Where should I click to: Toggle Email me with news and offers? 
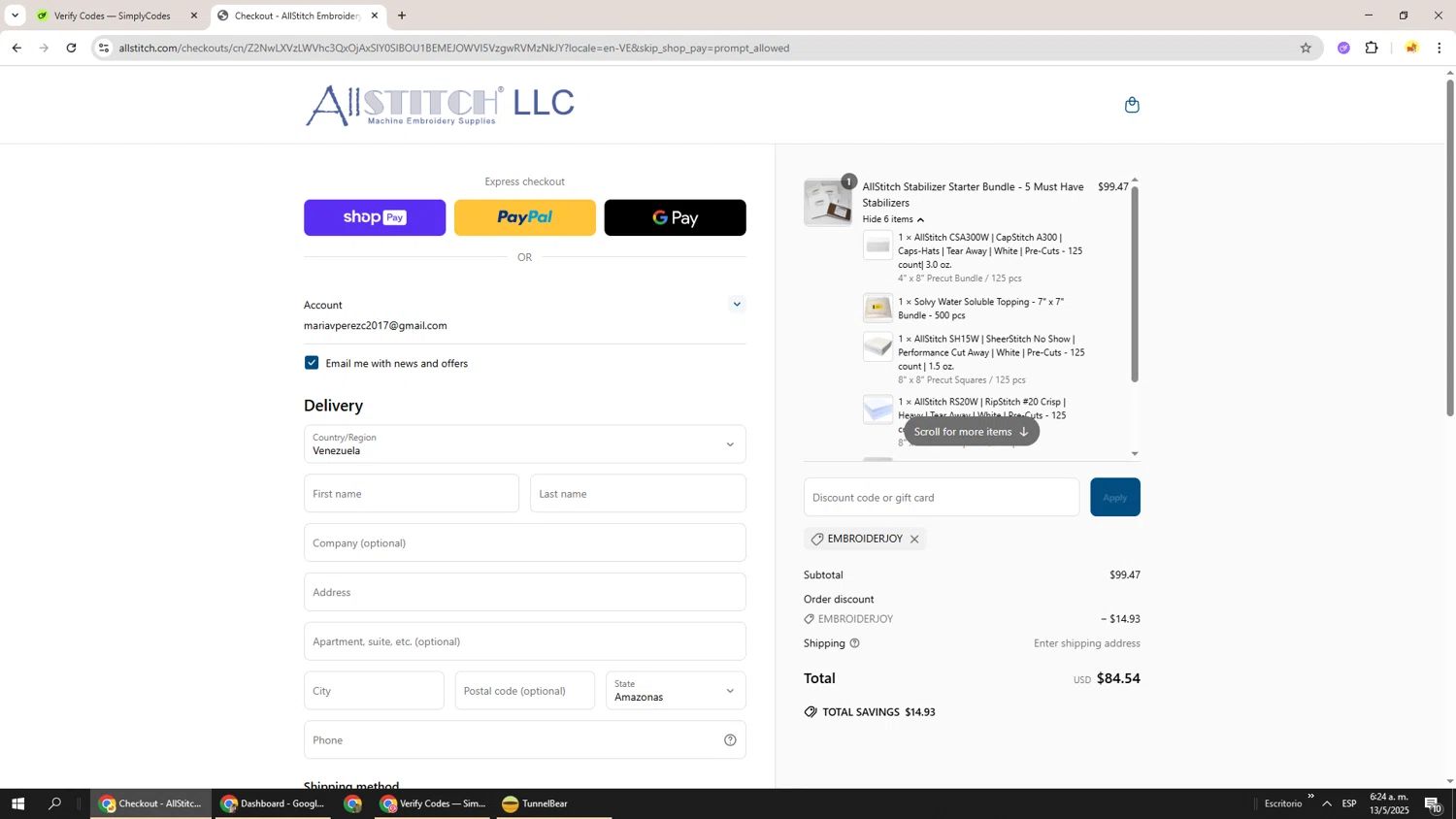point(312,363)
